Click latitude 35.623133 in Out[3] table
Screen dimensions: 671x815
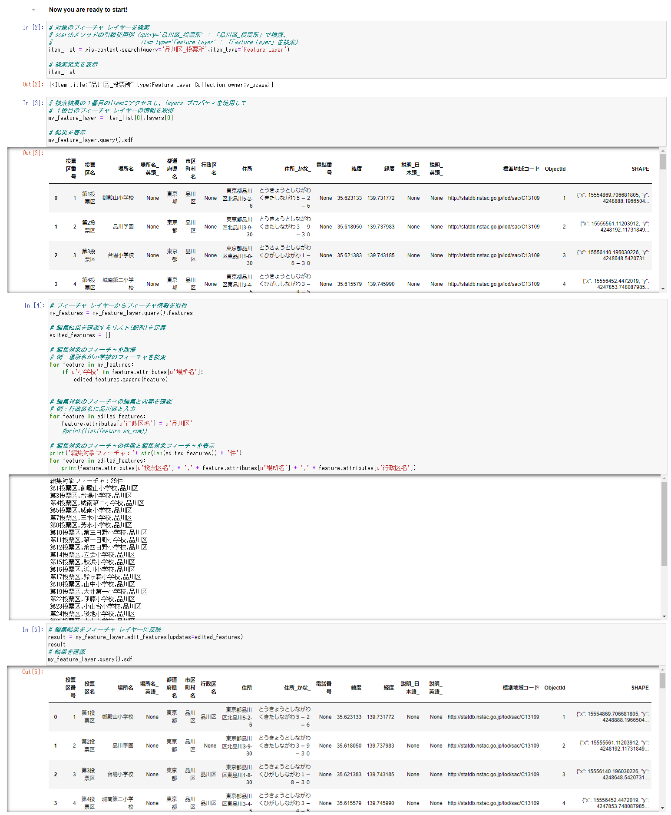(350, 198)
